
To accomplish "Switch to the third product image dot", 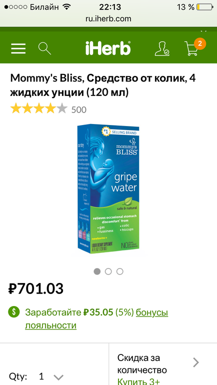I will click(120, 271).
